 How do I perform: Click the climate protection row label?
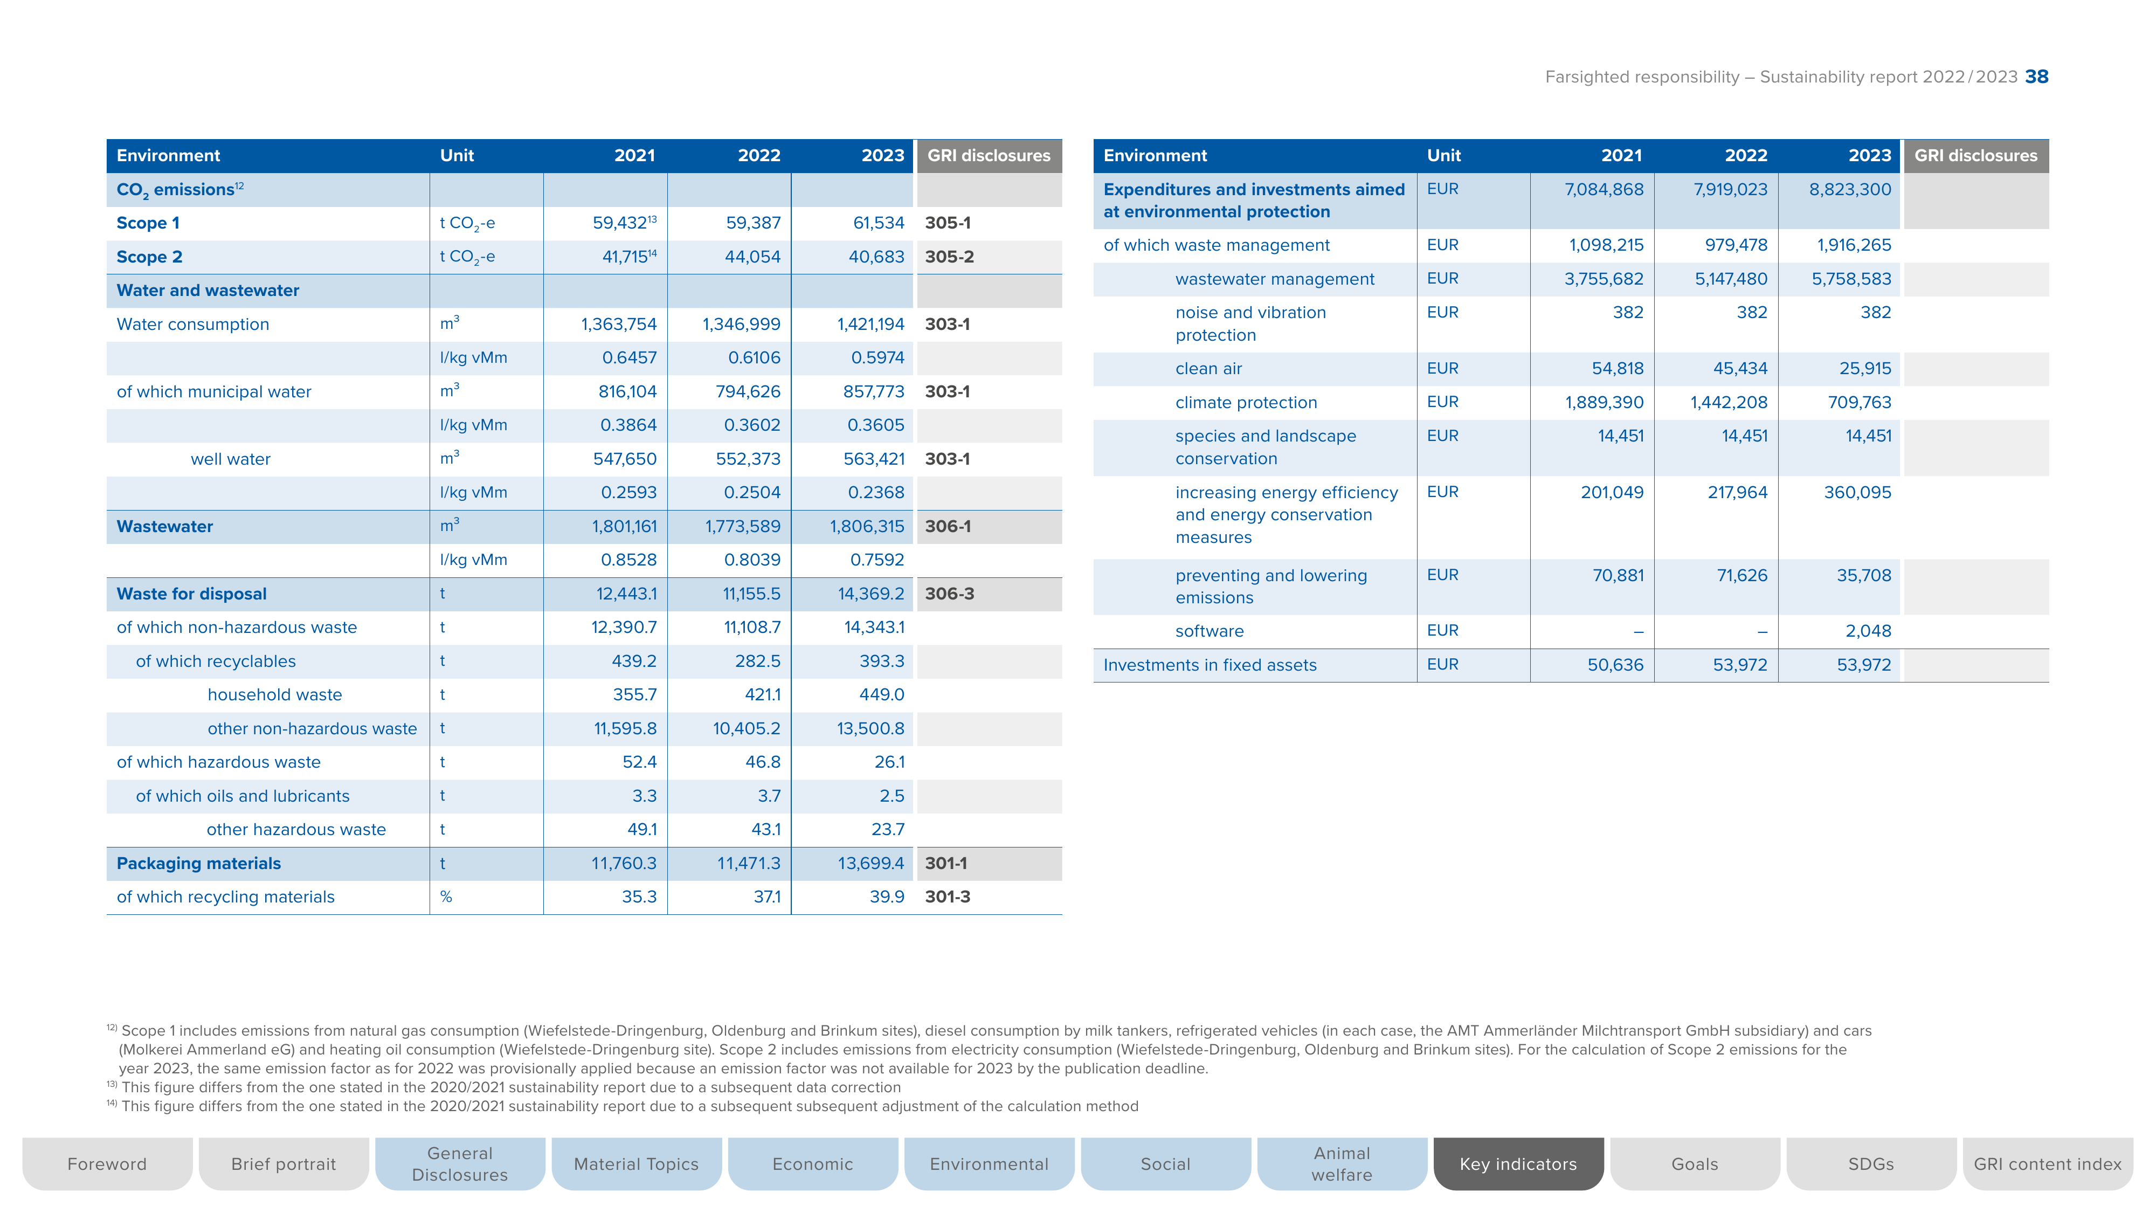(1246, 403)
